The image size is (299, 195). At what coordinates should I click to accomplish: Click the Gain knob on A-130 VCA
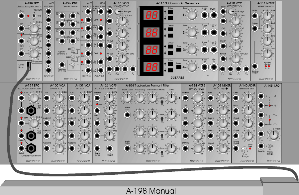pos(59,98)
